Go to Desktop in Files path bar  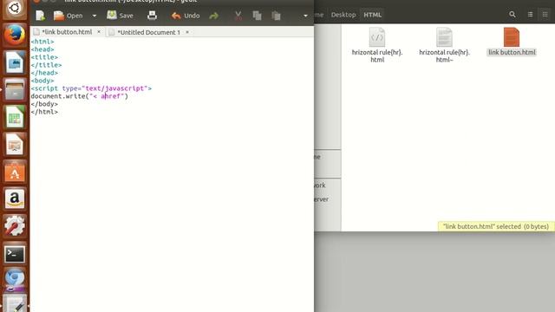343,15
